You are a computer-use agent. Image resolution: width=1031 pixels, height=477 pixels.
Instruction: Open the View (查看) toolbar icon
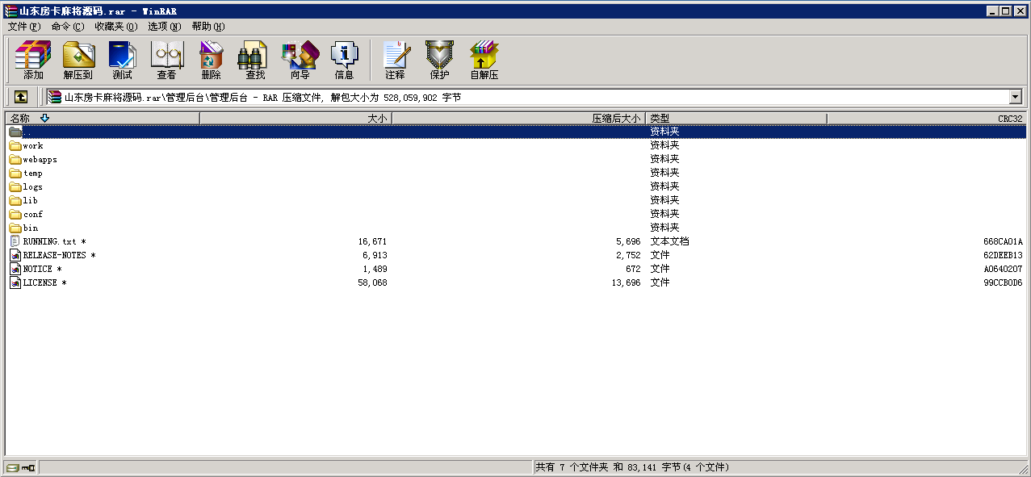click(166, 61)
